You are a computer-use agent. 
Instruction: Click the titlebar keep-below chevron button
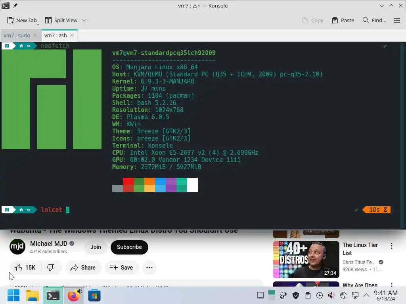(x=382, y=6)
